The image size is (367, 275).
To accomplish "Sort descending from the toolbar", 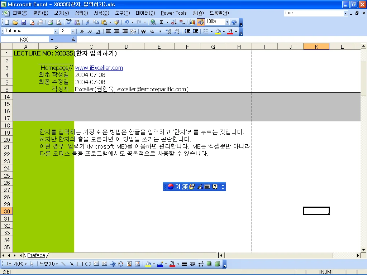I will pos(182,22).
